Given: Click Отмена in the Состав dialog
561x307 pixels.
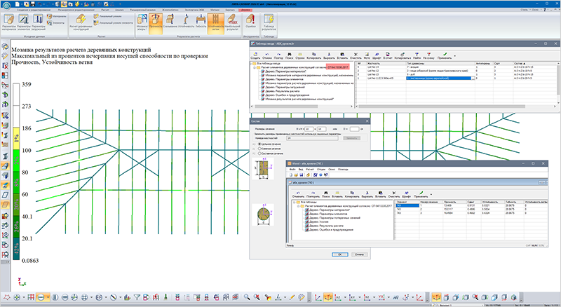Looking at the screenshot, I should pos(359,254).
